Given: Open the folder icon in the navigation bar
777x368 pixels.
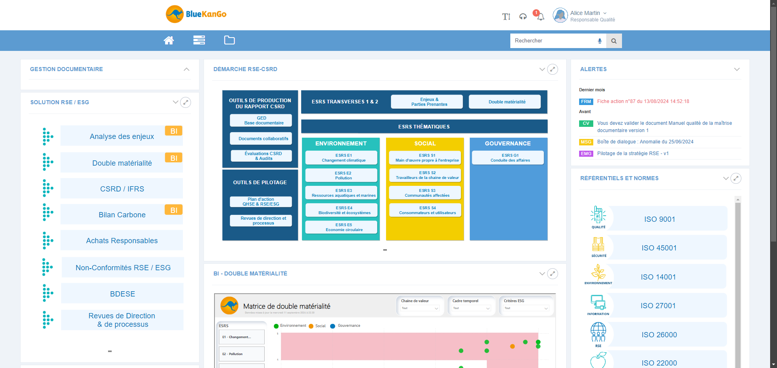Looking at the screenshot, I should pyautogui.click(x=229, y=40).
